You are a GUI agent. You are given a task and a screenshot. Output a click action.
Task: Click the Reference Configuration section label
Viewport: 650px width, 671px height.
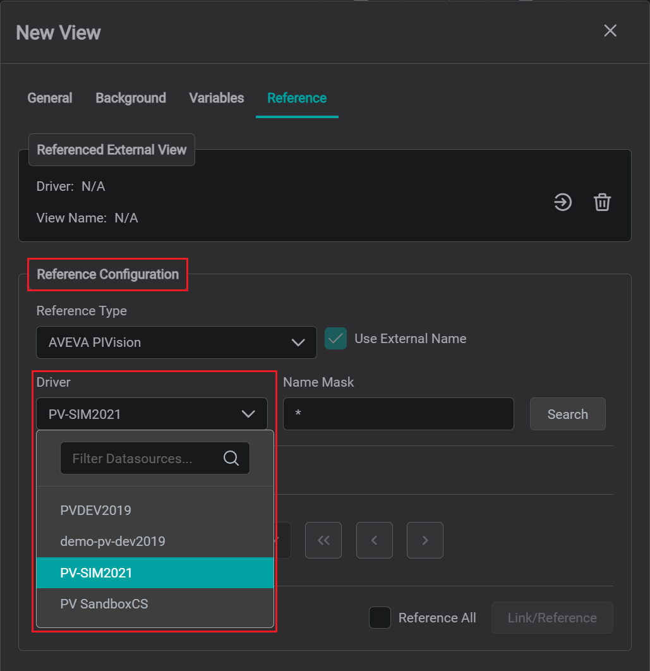tap(108, 274)
